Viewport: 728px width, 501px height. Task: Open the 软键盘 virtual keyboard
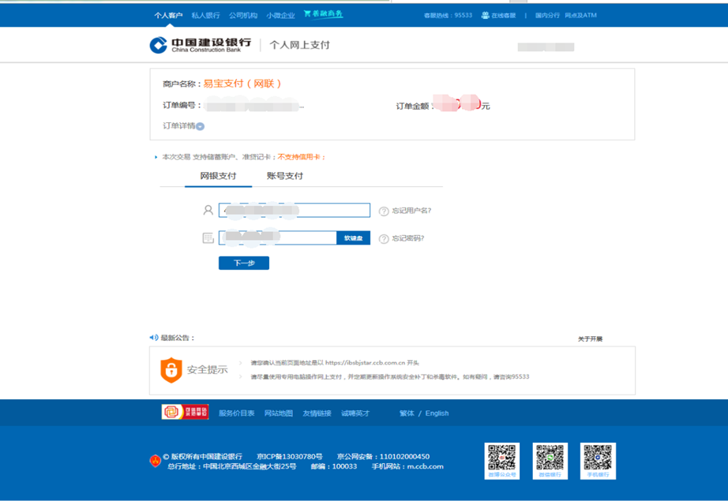[353, 237]
